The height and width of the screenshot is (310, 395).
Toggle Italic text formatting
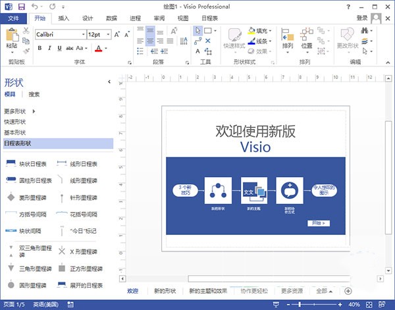pos(49,48)
